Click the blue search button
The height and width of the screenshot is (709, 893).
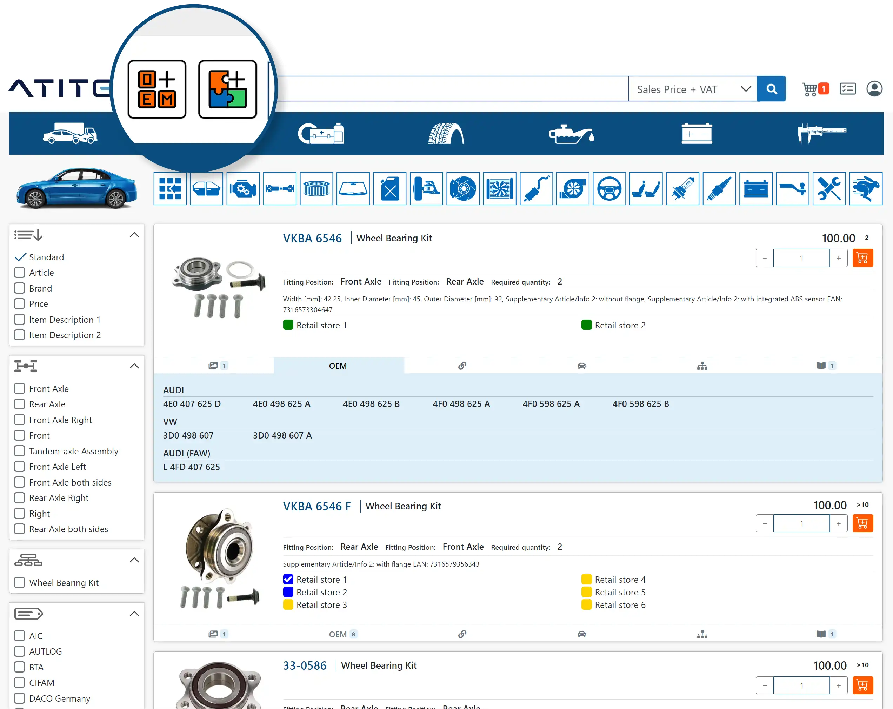click(771, 89)
